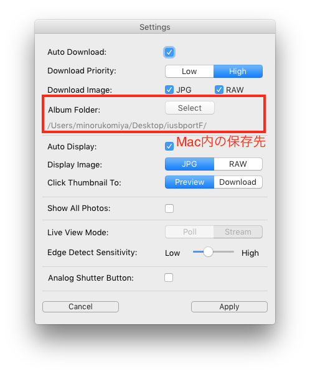Enable the Show All Photos checkbox

pos(169,208)
